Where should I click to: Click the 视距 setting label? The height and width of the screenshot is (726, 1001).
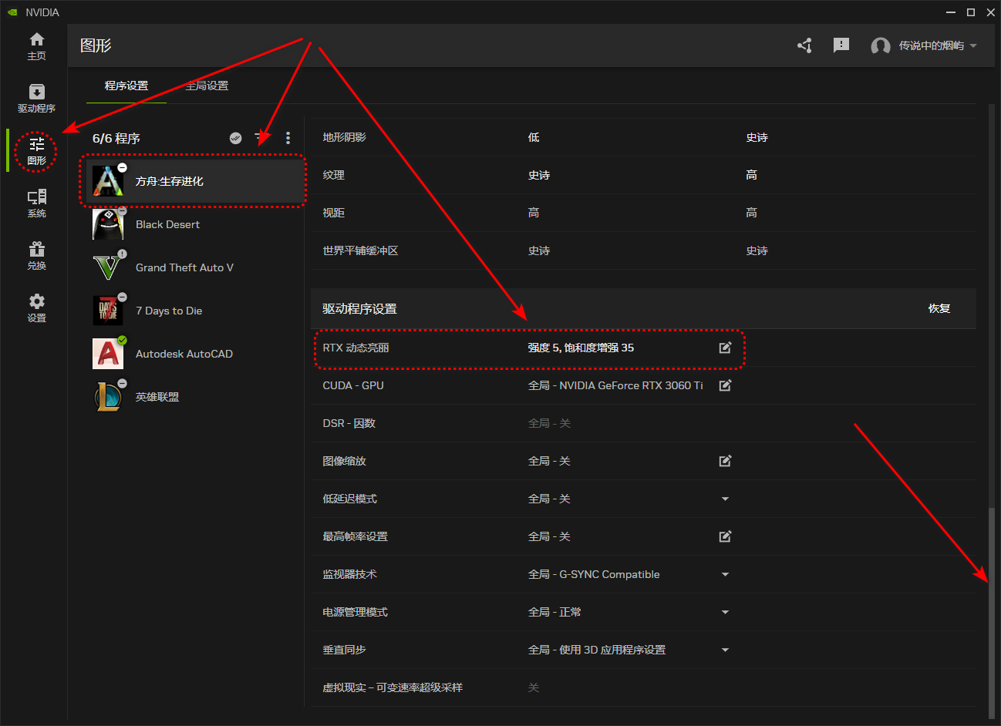[333, 213]
